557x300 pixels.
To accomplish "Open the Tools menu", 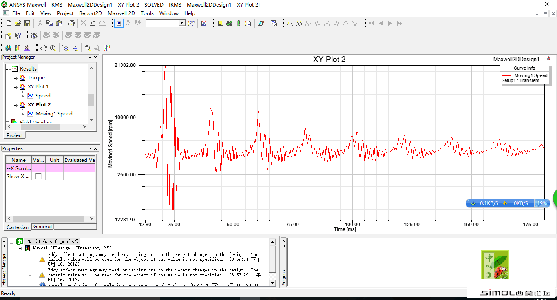I will (x=147, y=13).
